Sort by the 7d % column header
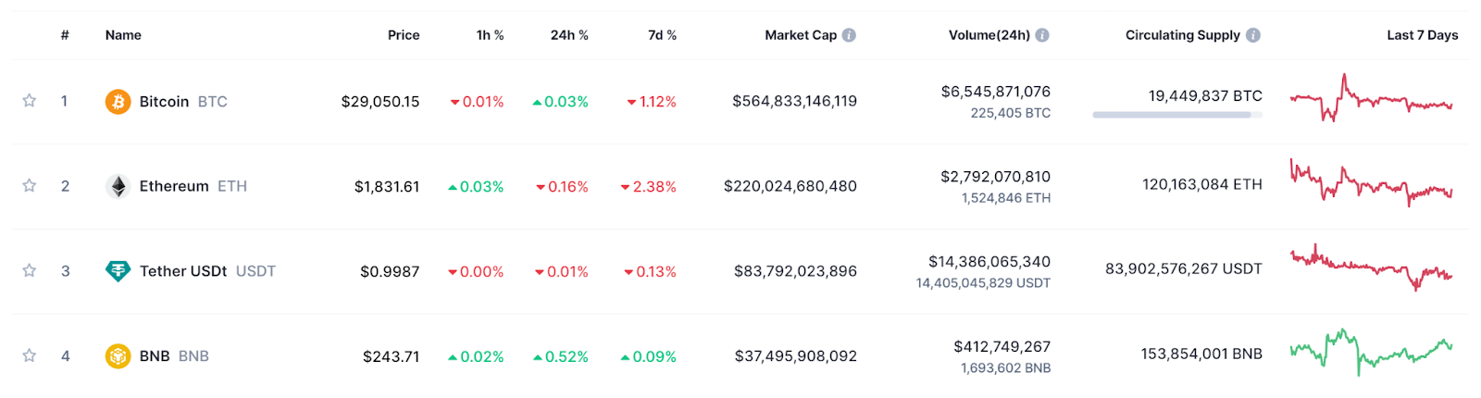This screenshot has height=398, width=1481. [662, 35]
